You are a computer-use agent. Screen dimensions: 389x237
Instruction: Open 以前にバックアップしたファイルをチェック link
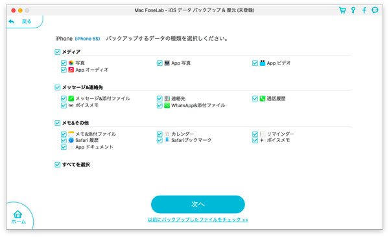pyautogui.click(x=198, y=220)
